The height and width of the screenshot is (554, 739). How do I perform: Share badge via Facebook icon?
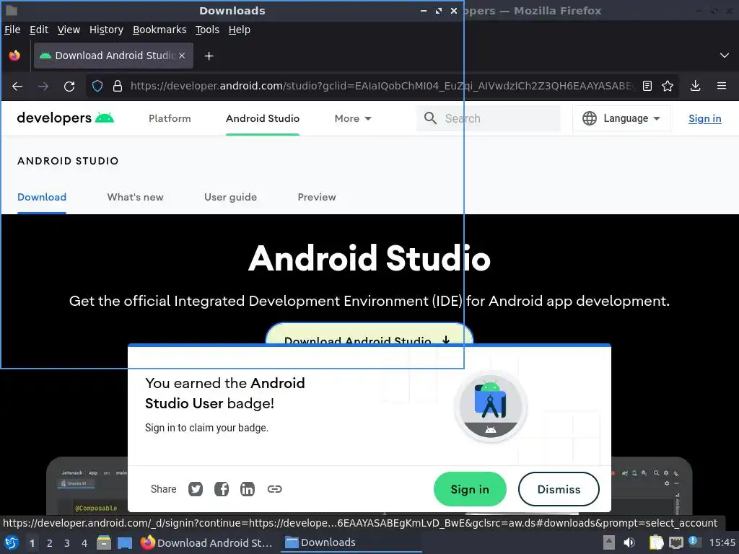tap(222, 489)
